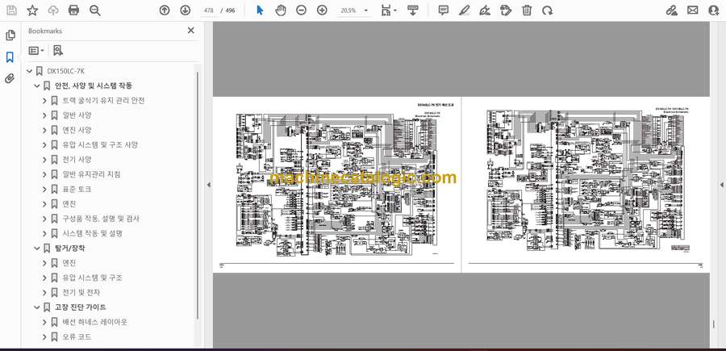
Task: Click the Save file icon
Action: 11,10
